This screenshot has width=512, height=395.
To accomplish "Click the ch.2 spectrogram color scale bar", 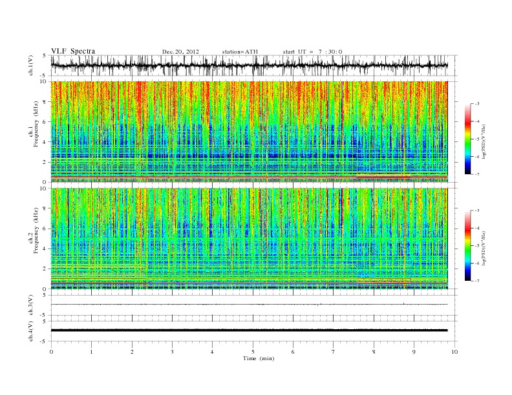I will pos(467,245).
